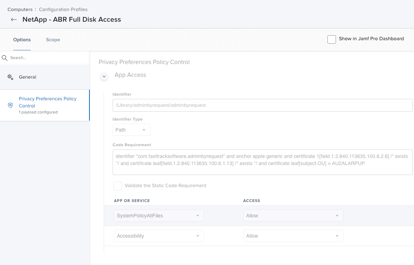
Task: Click the Privacy Preferences Policy Control heading
Action: pos(144,62)
